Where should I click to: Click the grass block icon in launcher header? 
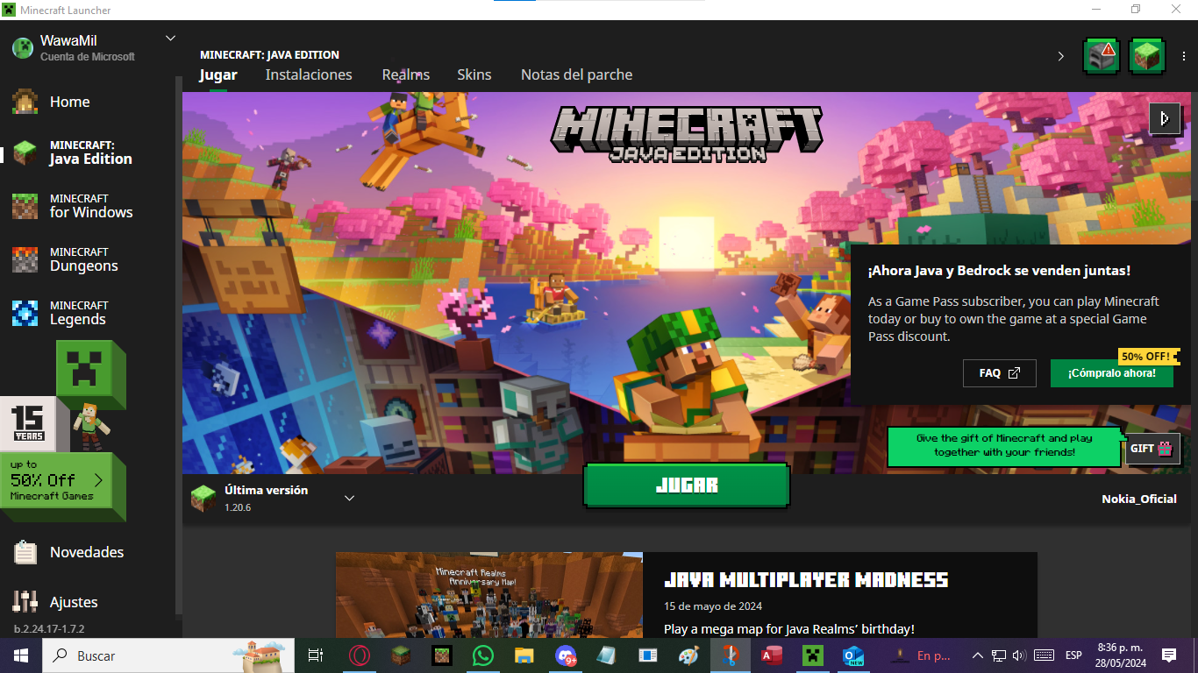pyautogui.click(x=1147, y=56)
